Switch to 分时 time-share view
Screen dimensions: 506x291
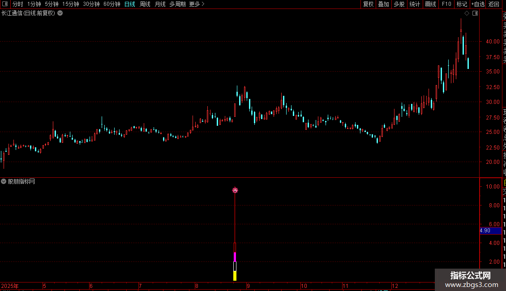[x=18, y=4]
